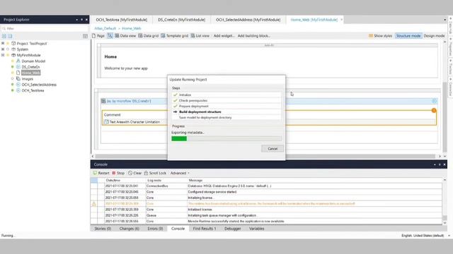Image resolution: width=453 pixels, height=254 pixels.
Task: Expand the System module node
Action: [3, 49]
